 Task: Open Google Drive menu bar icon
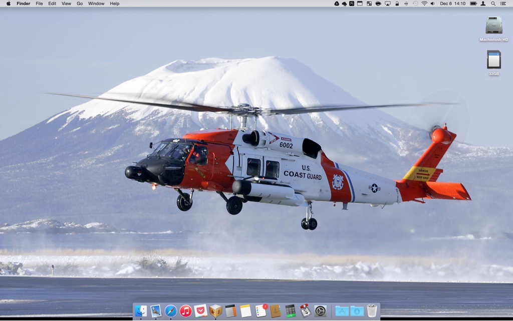tap(336, 4)
